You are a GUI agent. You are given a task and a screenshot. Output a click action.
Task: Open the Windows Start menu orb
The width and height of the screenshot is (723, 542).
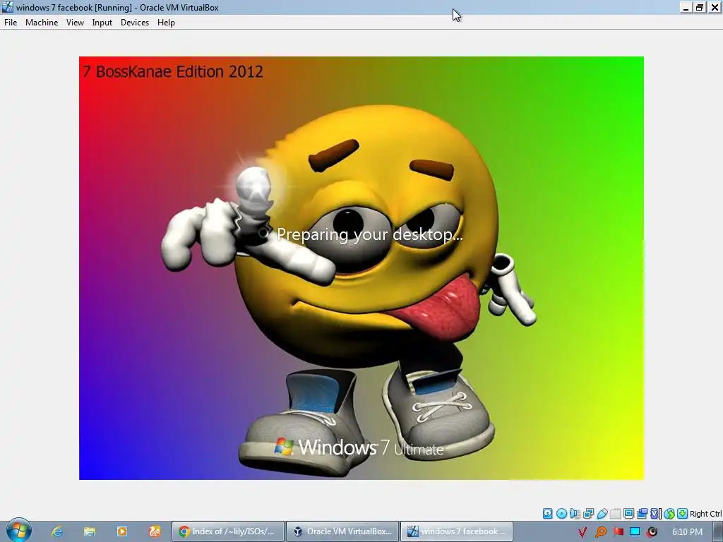[x=19, y=531]
